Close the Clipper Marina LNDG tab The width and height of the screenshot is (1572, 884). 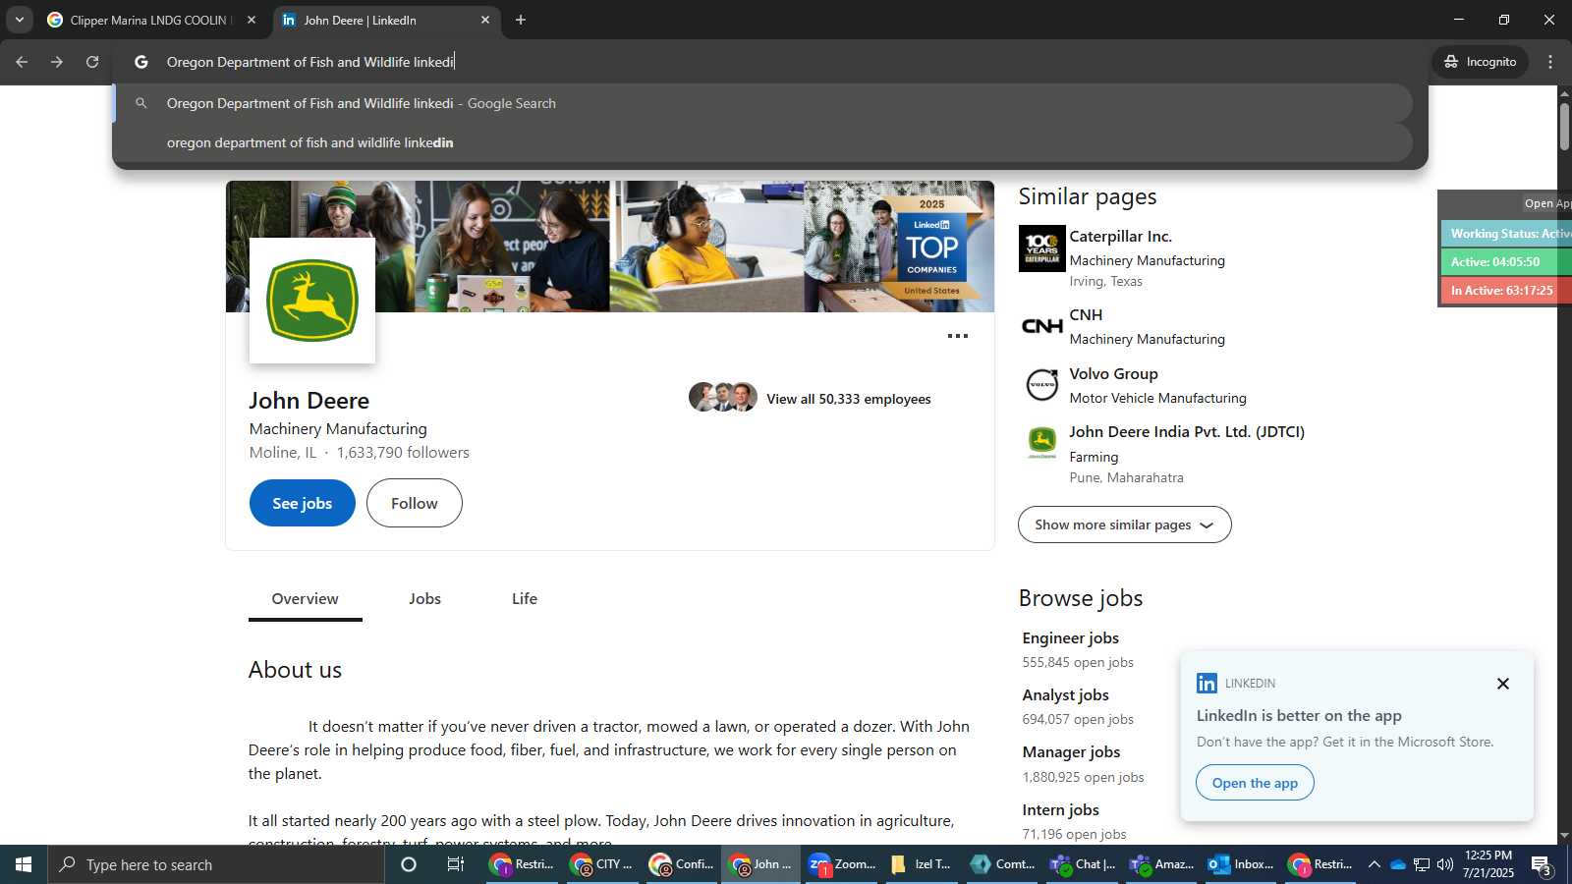(x=252, y=20)
